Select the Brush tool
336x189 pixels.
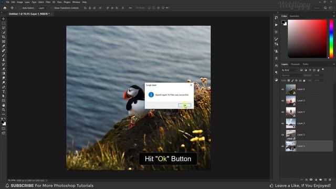(4, 55)
